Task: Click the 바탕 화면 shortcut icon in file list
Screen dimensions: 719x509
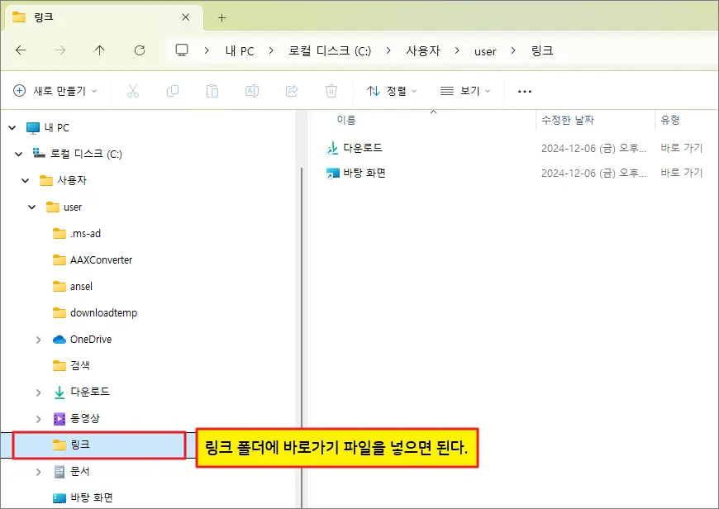Action: click(x=332, y=174)
